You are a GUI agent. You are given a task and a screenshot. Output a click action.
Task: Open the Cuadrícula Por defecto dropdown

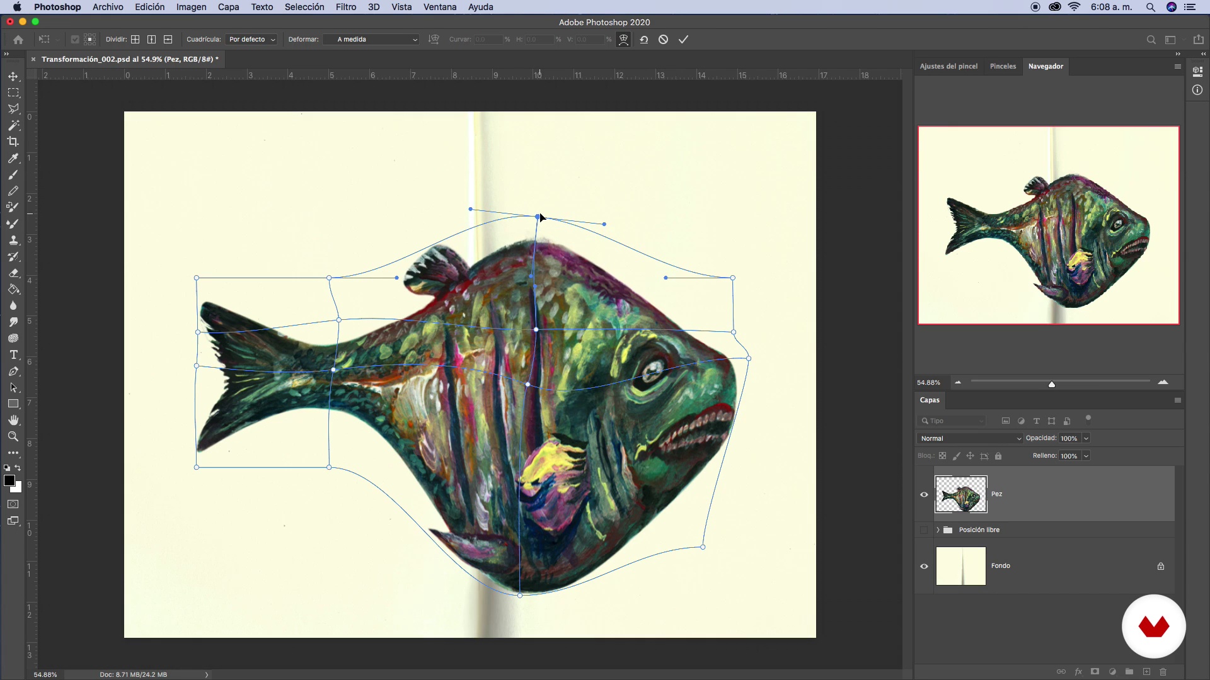coord(251,39)
